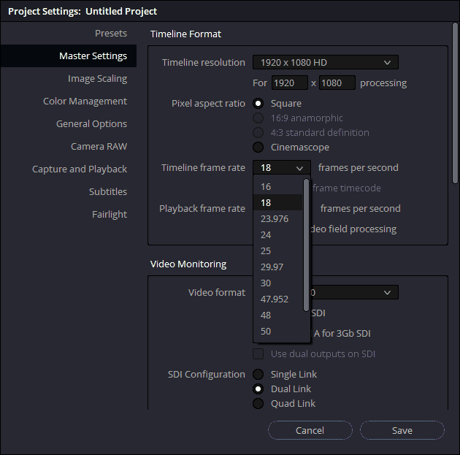The height and width of the screenshot is (455, 460).
Task: Select Single Link SDI configuration
Action: pyautogui.click(x=258, y=375)
